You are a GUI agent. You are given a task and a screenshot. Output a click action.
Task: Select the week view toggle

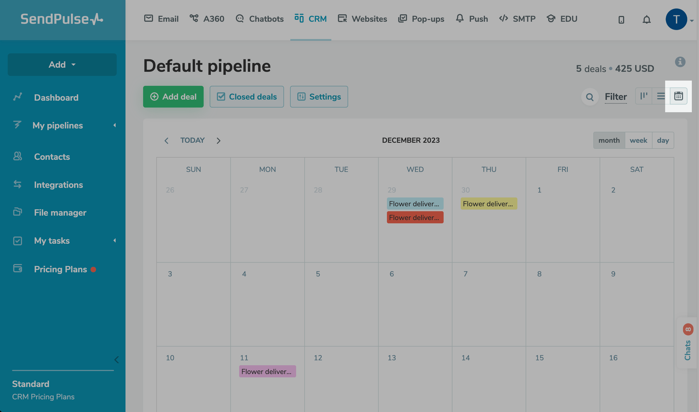pos(638,140)
